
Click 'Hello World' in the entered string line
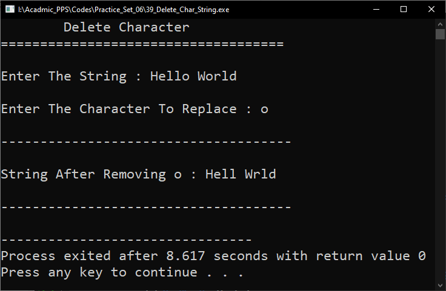pyautogui.click(x=193, y=76)
